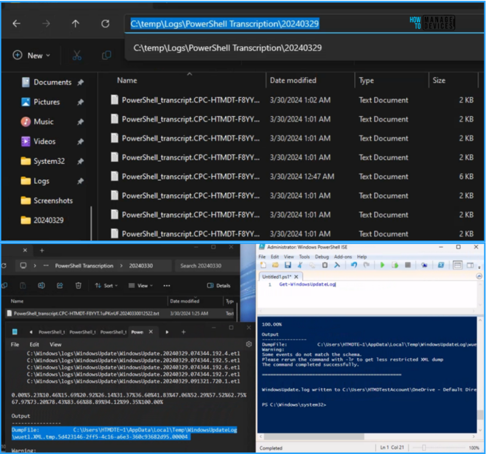Open Notepad settings gear

tap(249, 344)
